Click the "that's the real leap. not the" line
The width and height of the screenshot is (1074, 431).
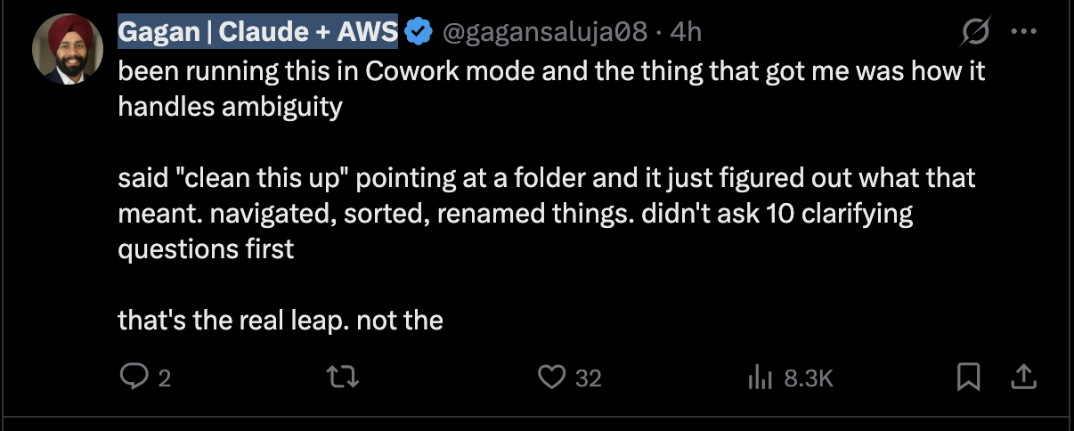281,320
